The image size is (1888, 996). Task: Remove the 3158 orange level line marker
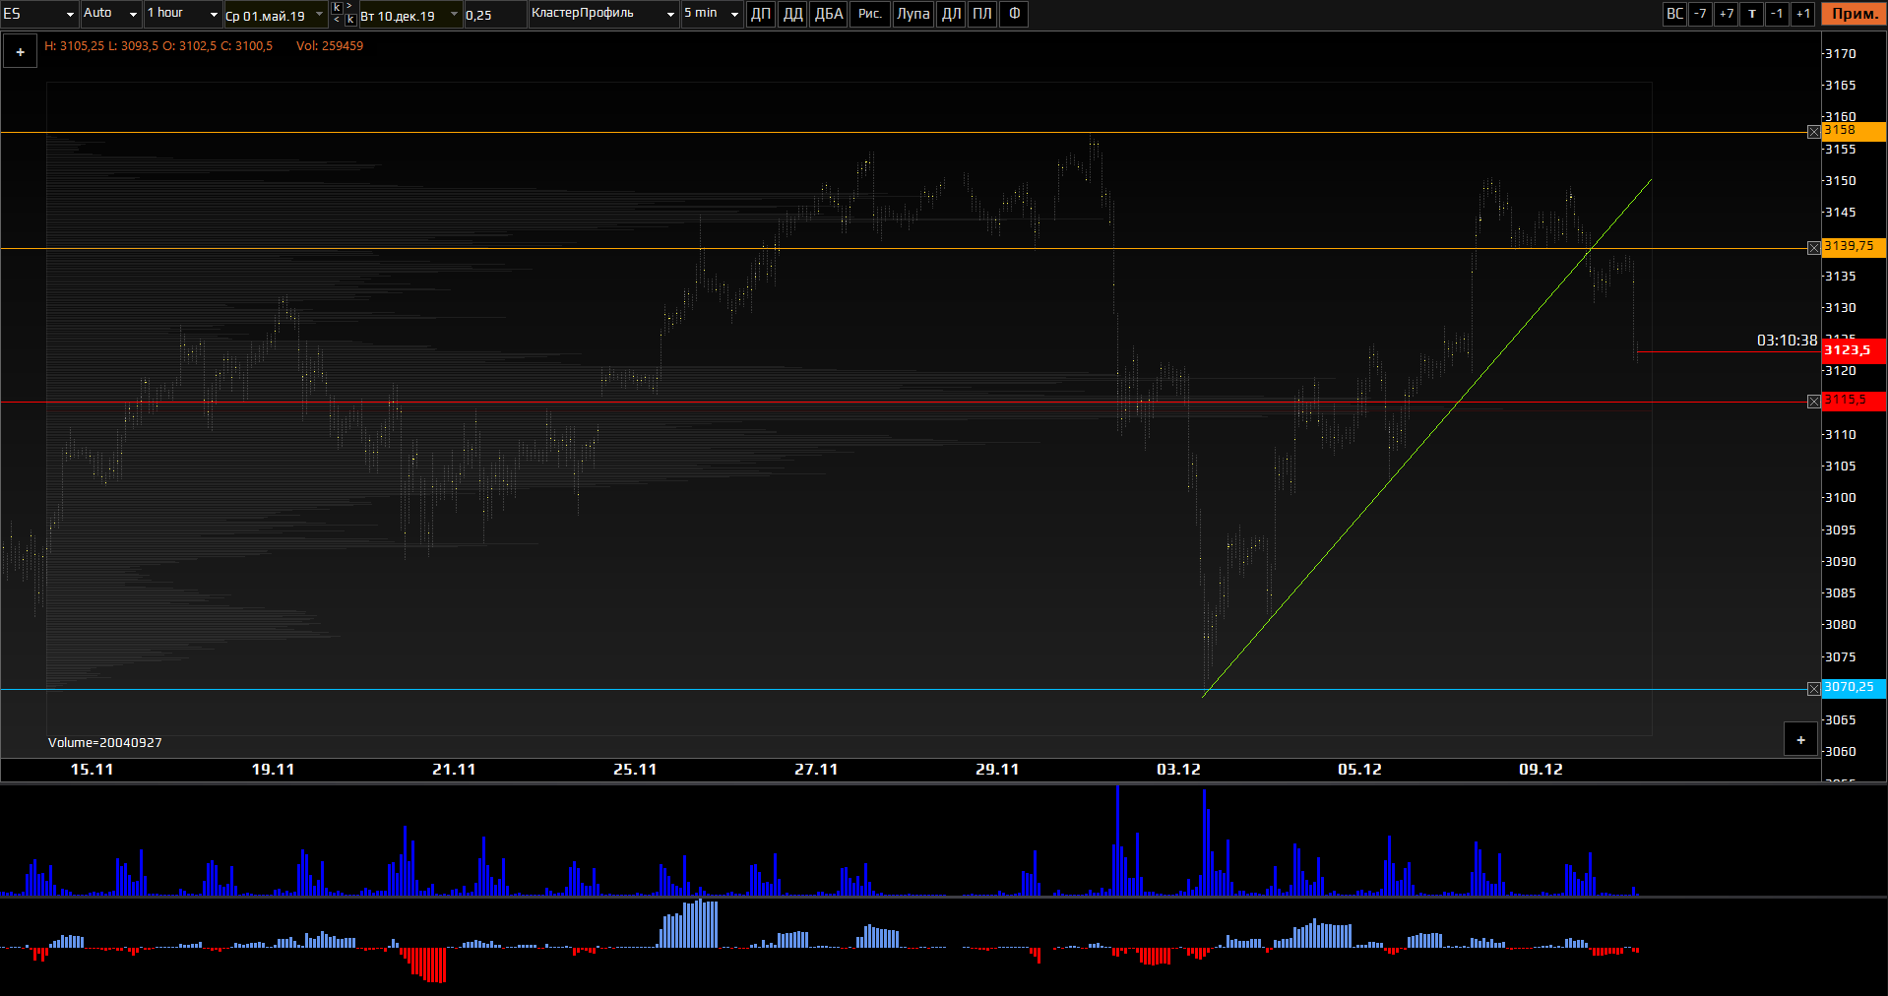[x=1814, y=132]
